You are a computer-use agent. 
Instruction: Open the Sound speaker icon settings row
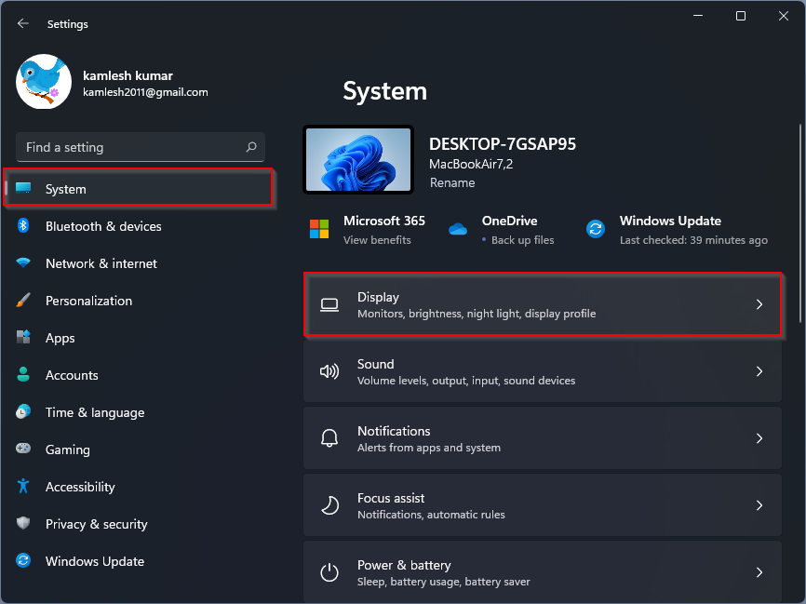coord(329,371)
